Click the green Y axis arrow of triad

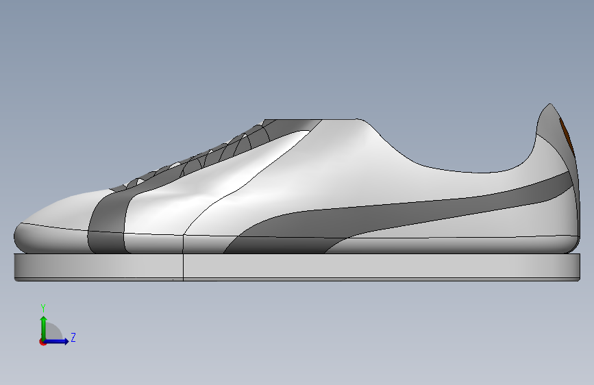coord(44,327)
